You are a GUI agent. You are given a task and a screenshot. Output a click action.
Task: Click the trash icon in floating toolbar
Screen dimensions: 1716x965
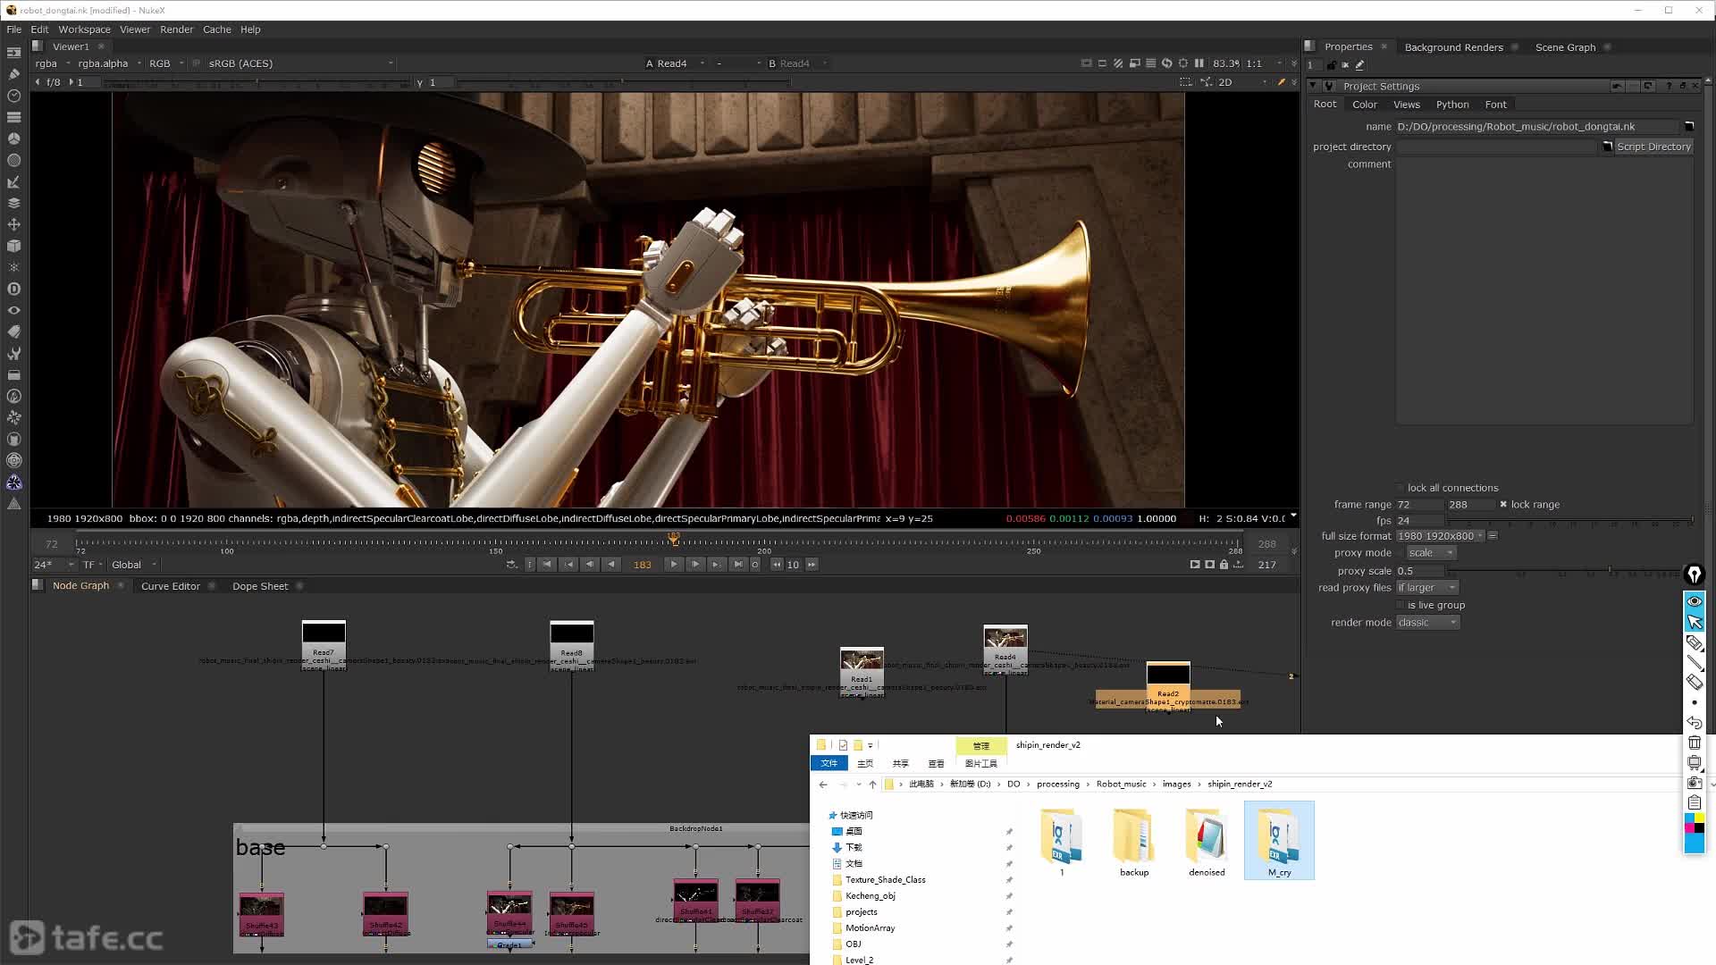pos(1695,743)
